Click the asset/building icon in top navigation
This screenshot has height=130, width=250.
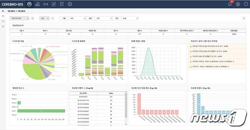[x=37, y=4]
